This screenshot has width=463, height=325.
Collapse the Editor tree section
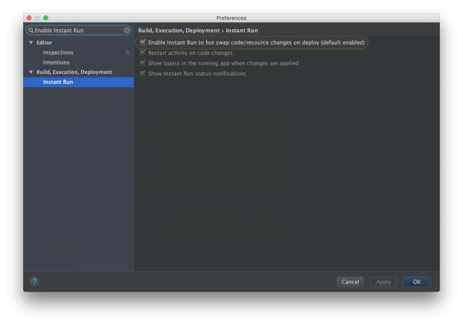tap(31, 42)
